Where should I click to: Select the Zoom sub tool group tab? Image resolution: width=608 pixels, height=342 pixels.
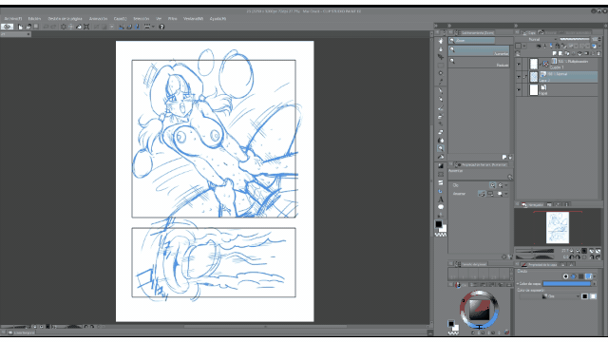[472, 40]
